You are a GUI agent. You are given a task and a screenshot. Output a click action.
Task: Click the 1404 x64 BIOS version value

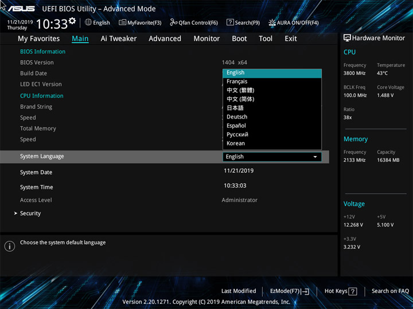(235, 62)
